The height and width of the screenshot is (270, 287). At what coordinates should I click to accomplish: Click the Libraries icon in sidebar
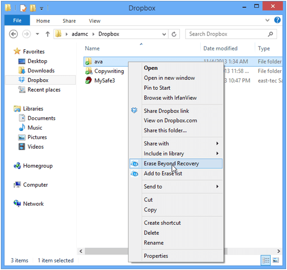click(x=17, y=109)
